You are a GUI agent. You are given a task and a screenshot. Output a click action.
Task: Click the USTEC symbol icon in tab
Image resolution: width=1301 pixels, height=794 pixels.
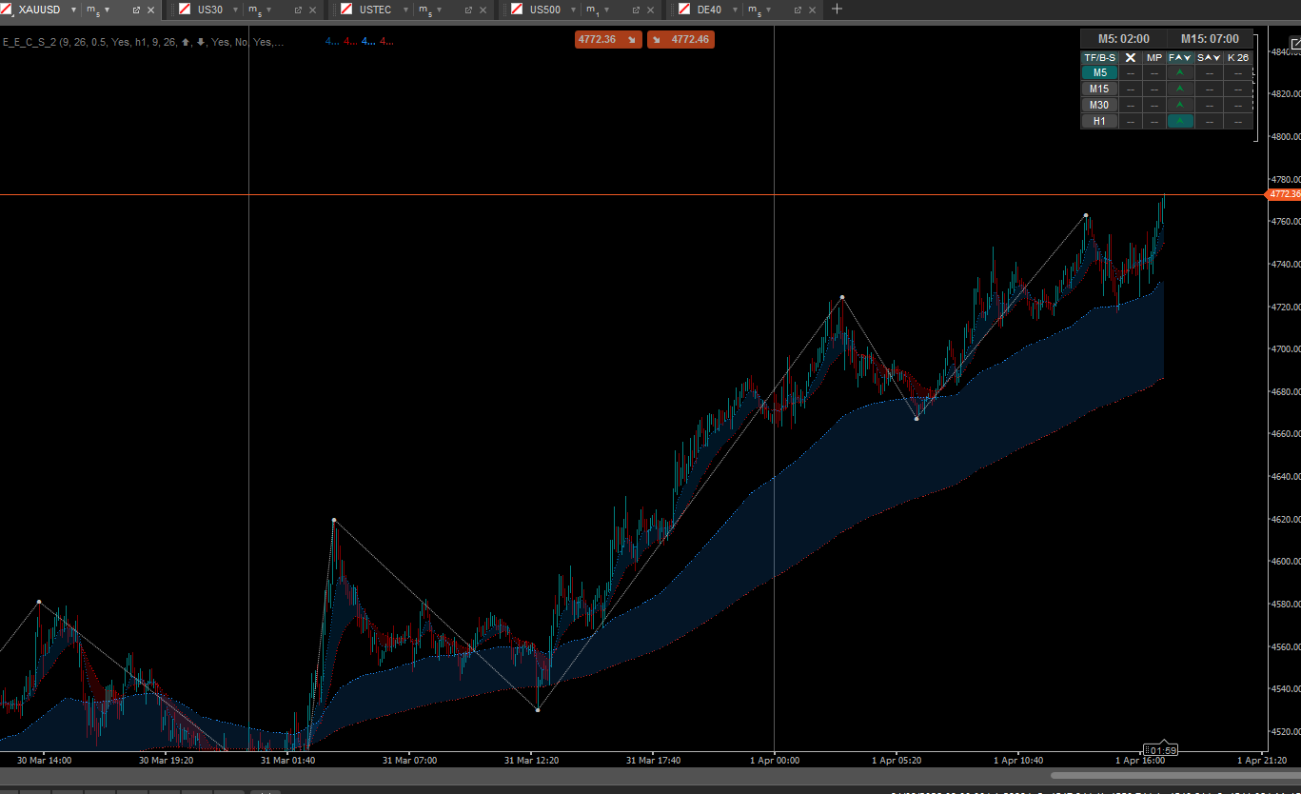pyautogui.click(x=347, y=10)
